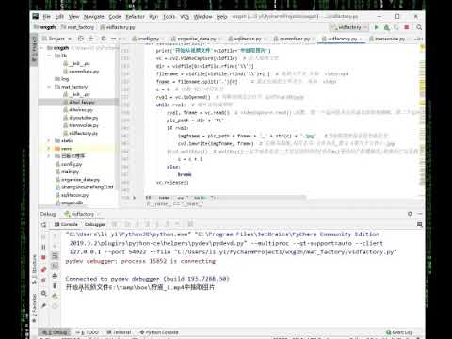
Task: Open the Event Log
Action: (x=399, y=332)
